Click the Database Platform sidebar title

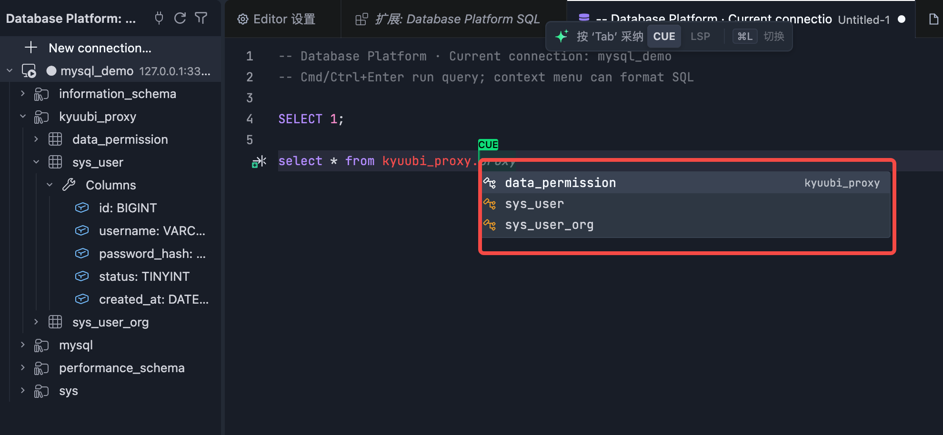click(x=71, y=19)
